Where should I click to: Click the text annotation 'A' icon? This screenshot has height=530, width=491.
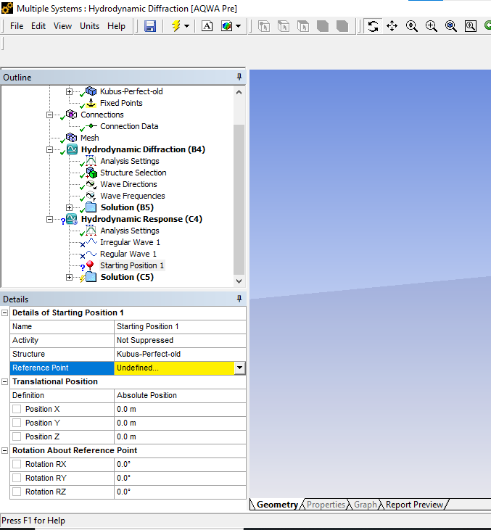point(207,26)
